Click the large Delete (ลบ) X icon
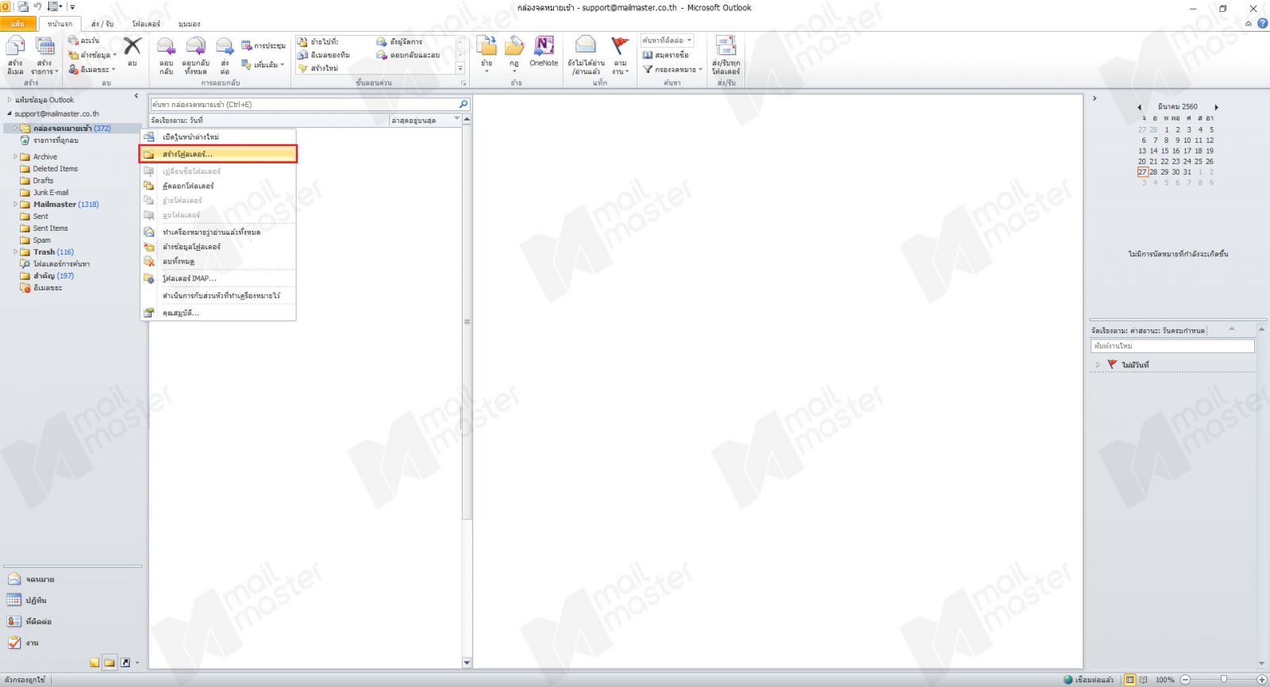Screen dimensions: 1270x687 (133, 47)
